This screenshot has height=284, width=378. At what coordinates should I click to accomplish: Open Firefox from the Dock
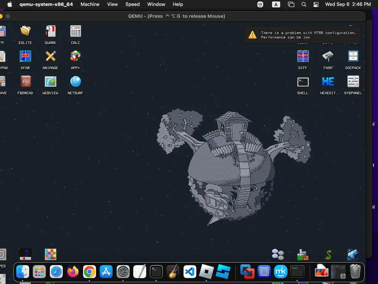point(73,272)
